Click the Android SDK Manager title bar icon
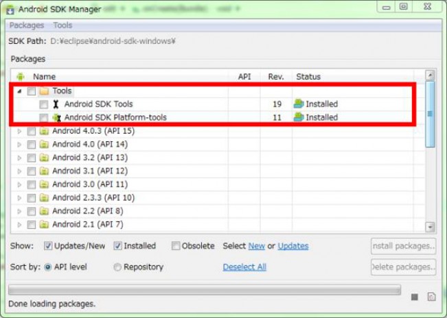The height and width of the screenshot is (318, 447). coord(10,10)
